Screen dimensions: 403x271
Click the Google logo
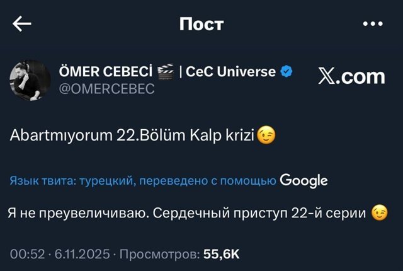(x=304, y=180)
